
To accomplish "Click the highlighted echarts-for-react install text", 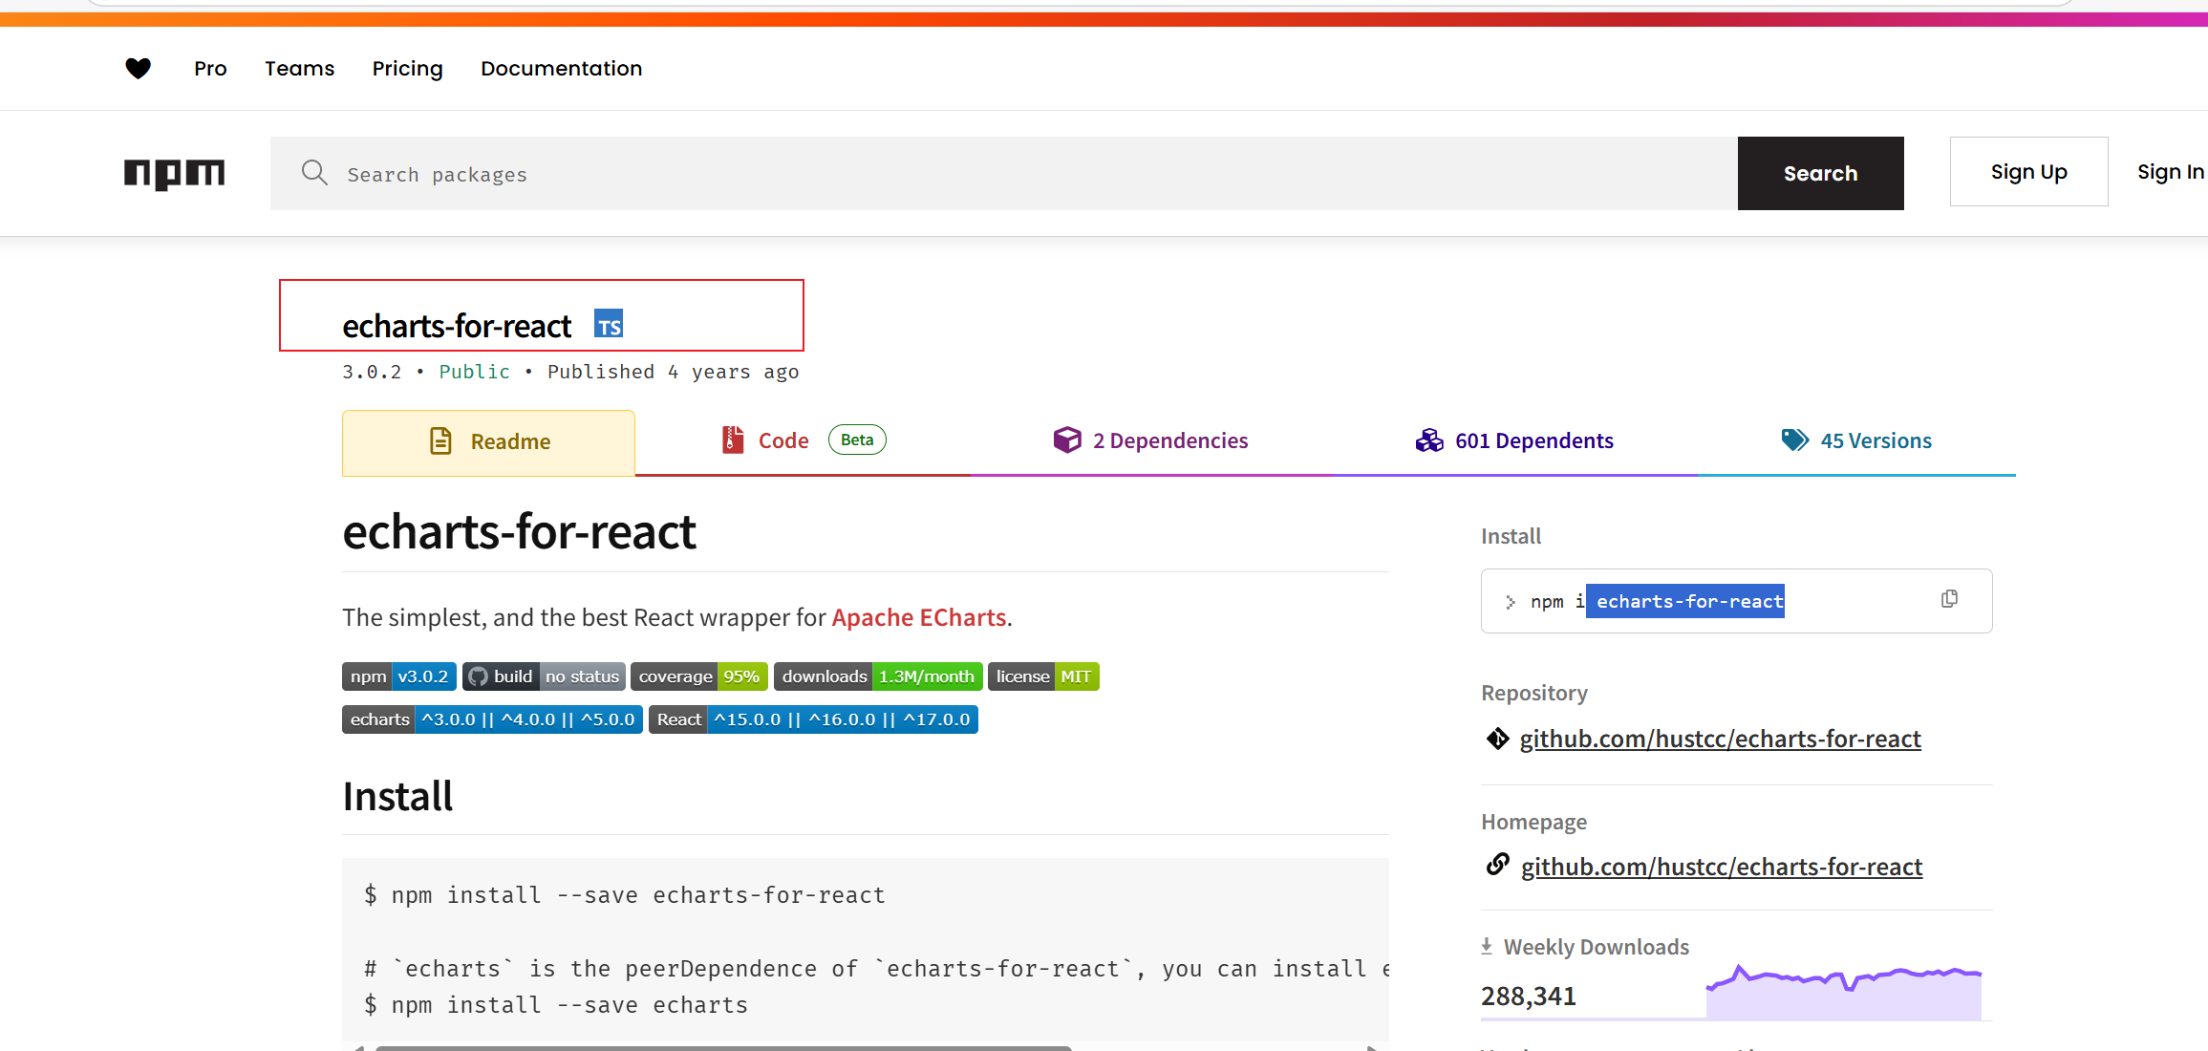I will coord(1685,601).
